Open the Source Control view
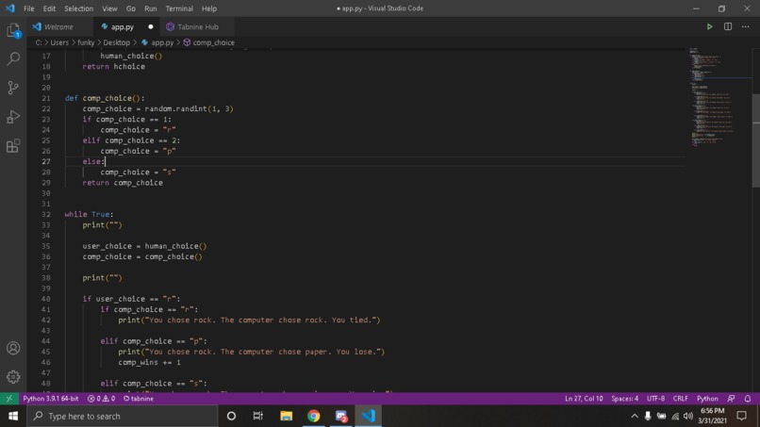The height and width of the screenshot is (427, 760). click(x=13, y=88)
